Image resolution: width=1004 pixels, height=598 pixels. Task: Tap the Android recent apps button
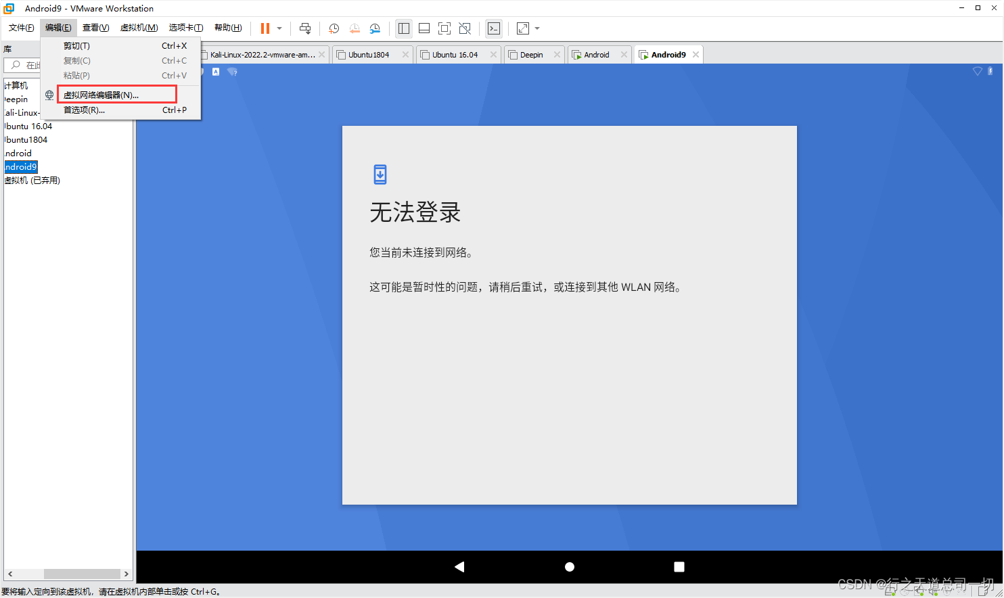679,567
